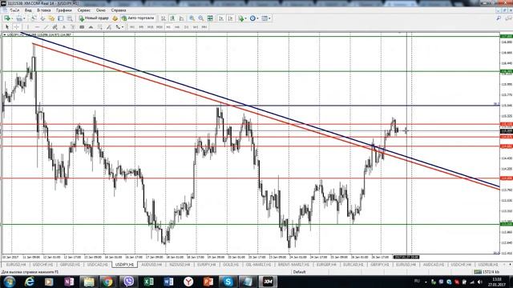Set timeframe to MN

point(204,26)
